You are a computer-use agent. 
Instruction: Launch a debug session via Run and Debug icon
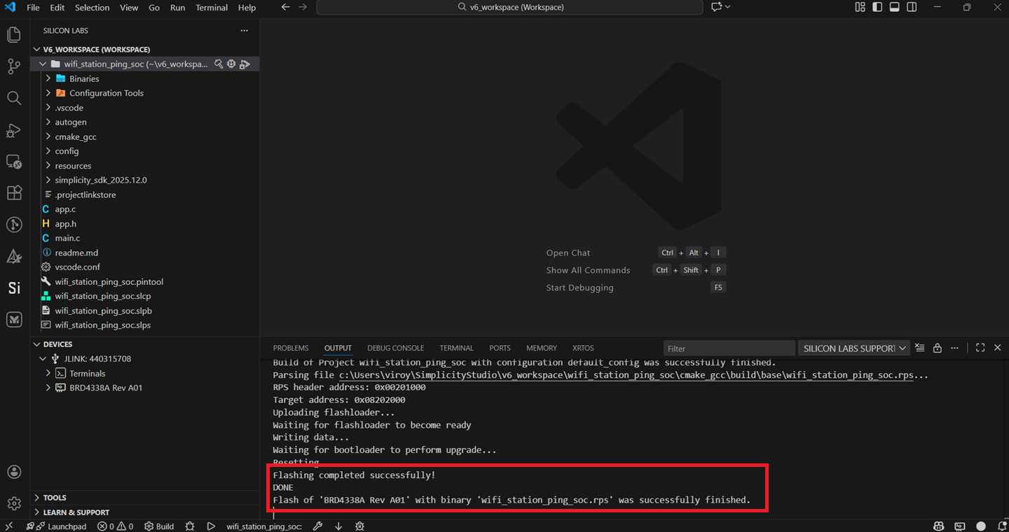[x=14, y=131]
